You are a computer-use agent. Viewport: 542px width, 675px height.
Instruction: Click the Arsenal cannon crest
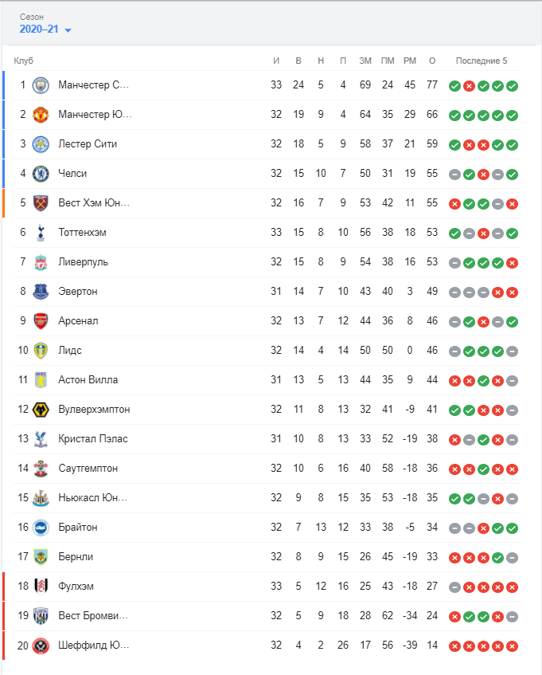tap(41, 321)
